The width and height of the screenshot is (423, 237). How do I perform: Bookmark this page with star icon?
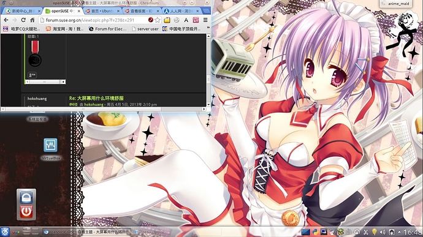pos(158,20)
